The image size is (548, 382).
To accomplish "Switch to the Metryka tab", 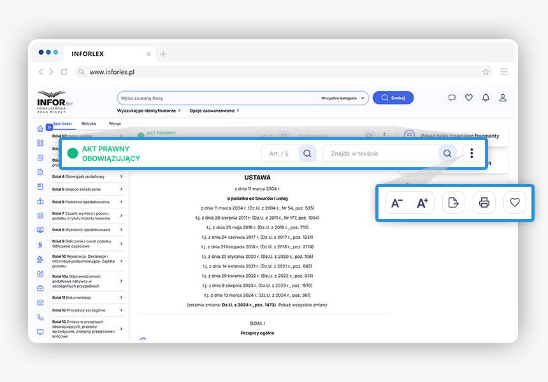I will [89, 124].
